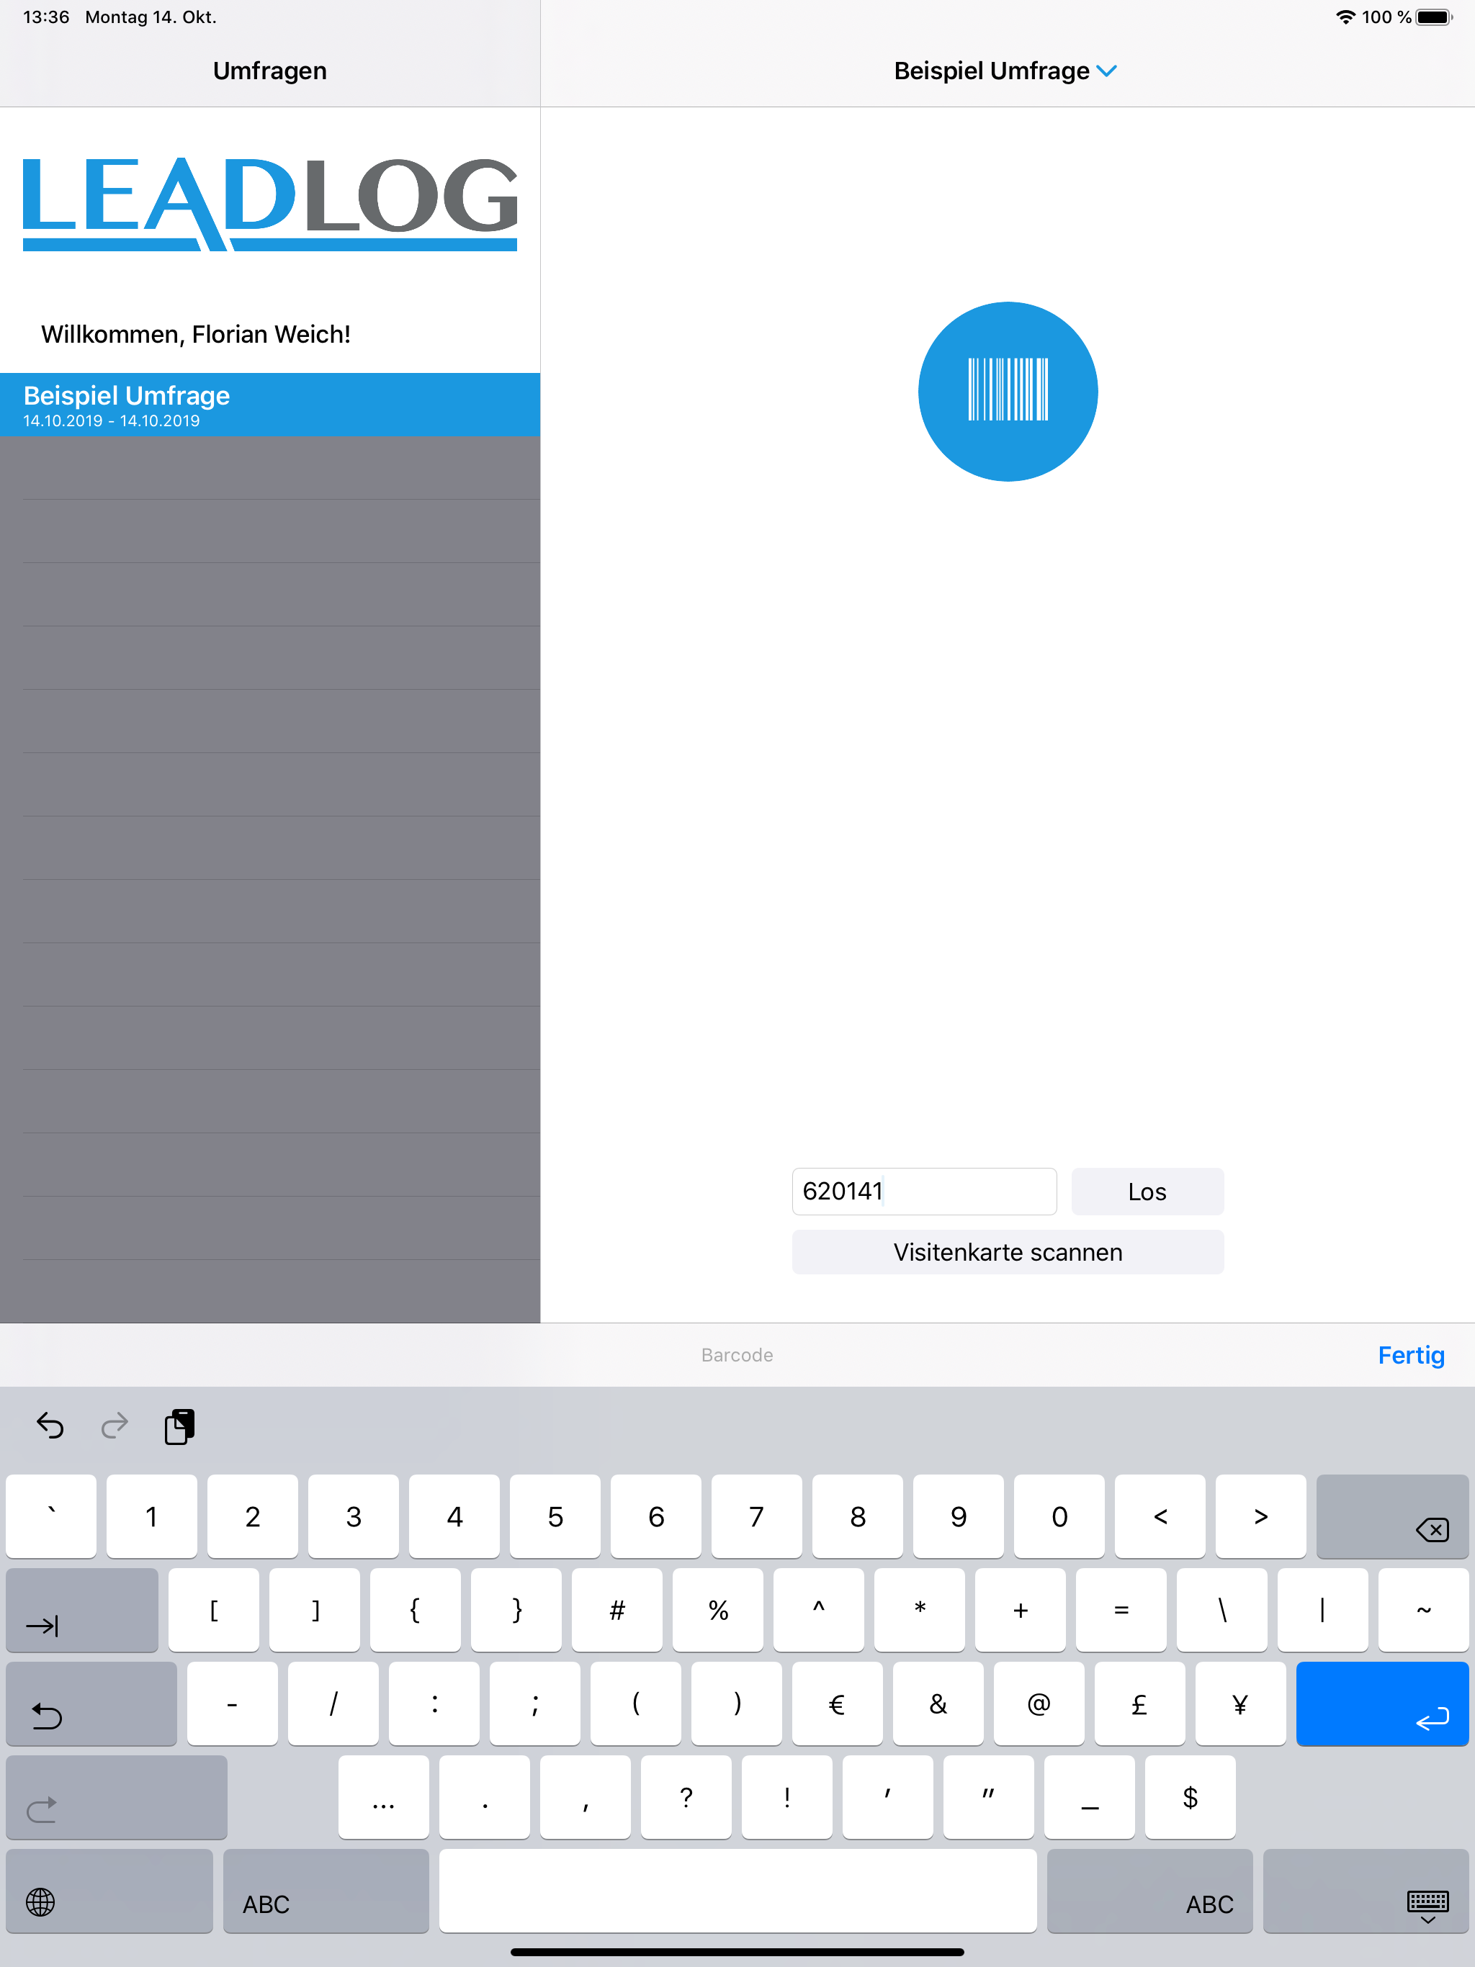Tap the blue return key
The image size is (1475, 1967).
click(x=1383, y=1703)
